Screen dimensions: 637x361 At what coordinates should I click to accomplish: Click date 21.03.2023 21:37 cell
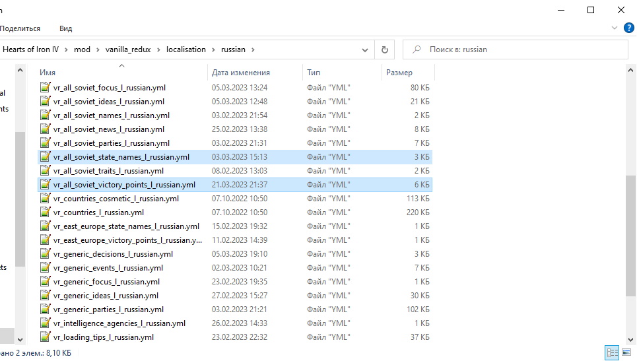pyautogui.click(x=240, y=185)
